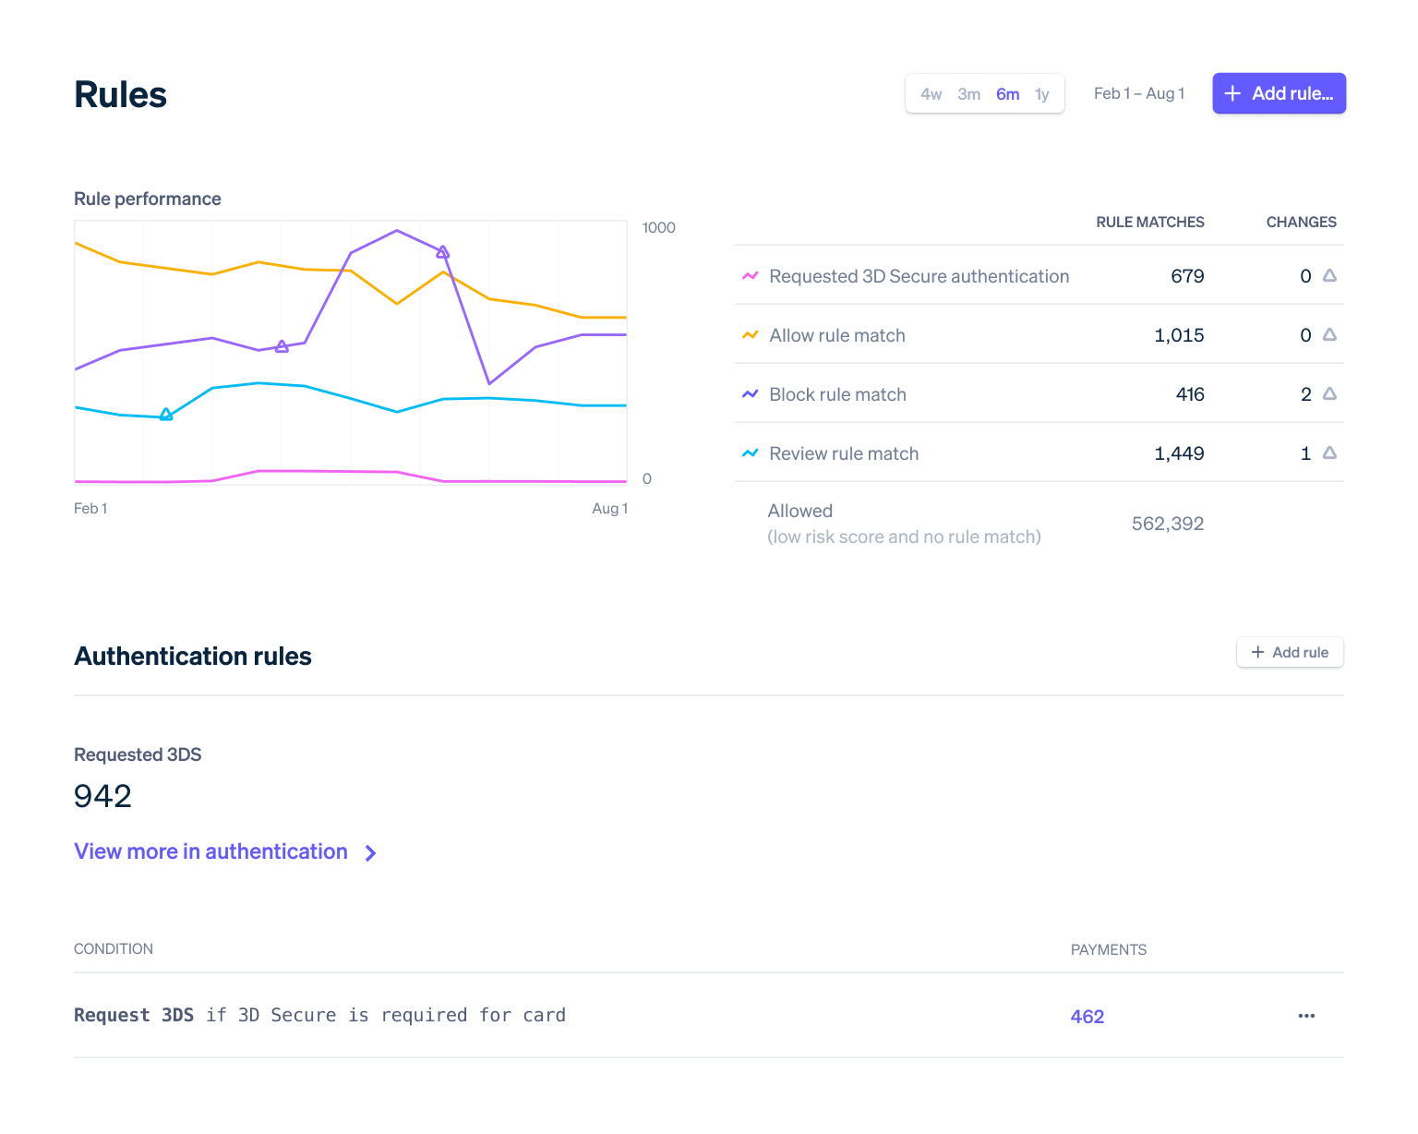The height and width of the screenshot is (1134, 1418).
Task: Click chevron arrow after View more in authentication
Action: 370,853
